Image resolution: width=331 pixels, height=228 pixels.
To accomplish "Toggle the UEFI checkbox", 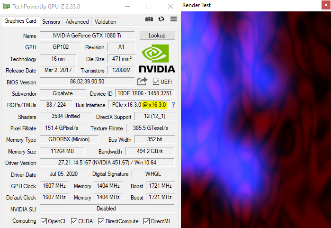I will pos(156,82).
